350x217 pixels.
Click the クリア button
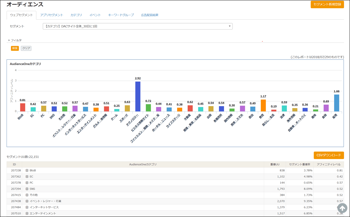click(26, 48)
